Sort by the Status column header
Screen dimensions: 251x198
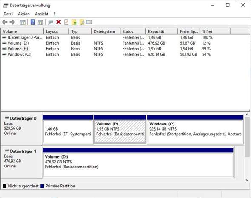click(x=133, y=31)
